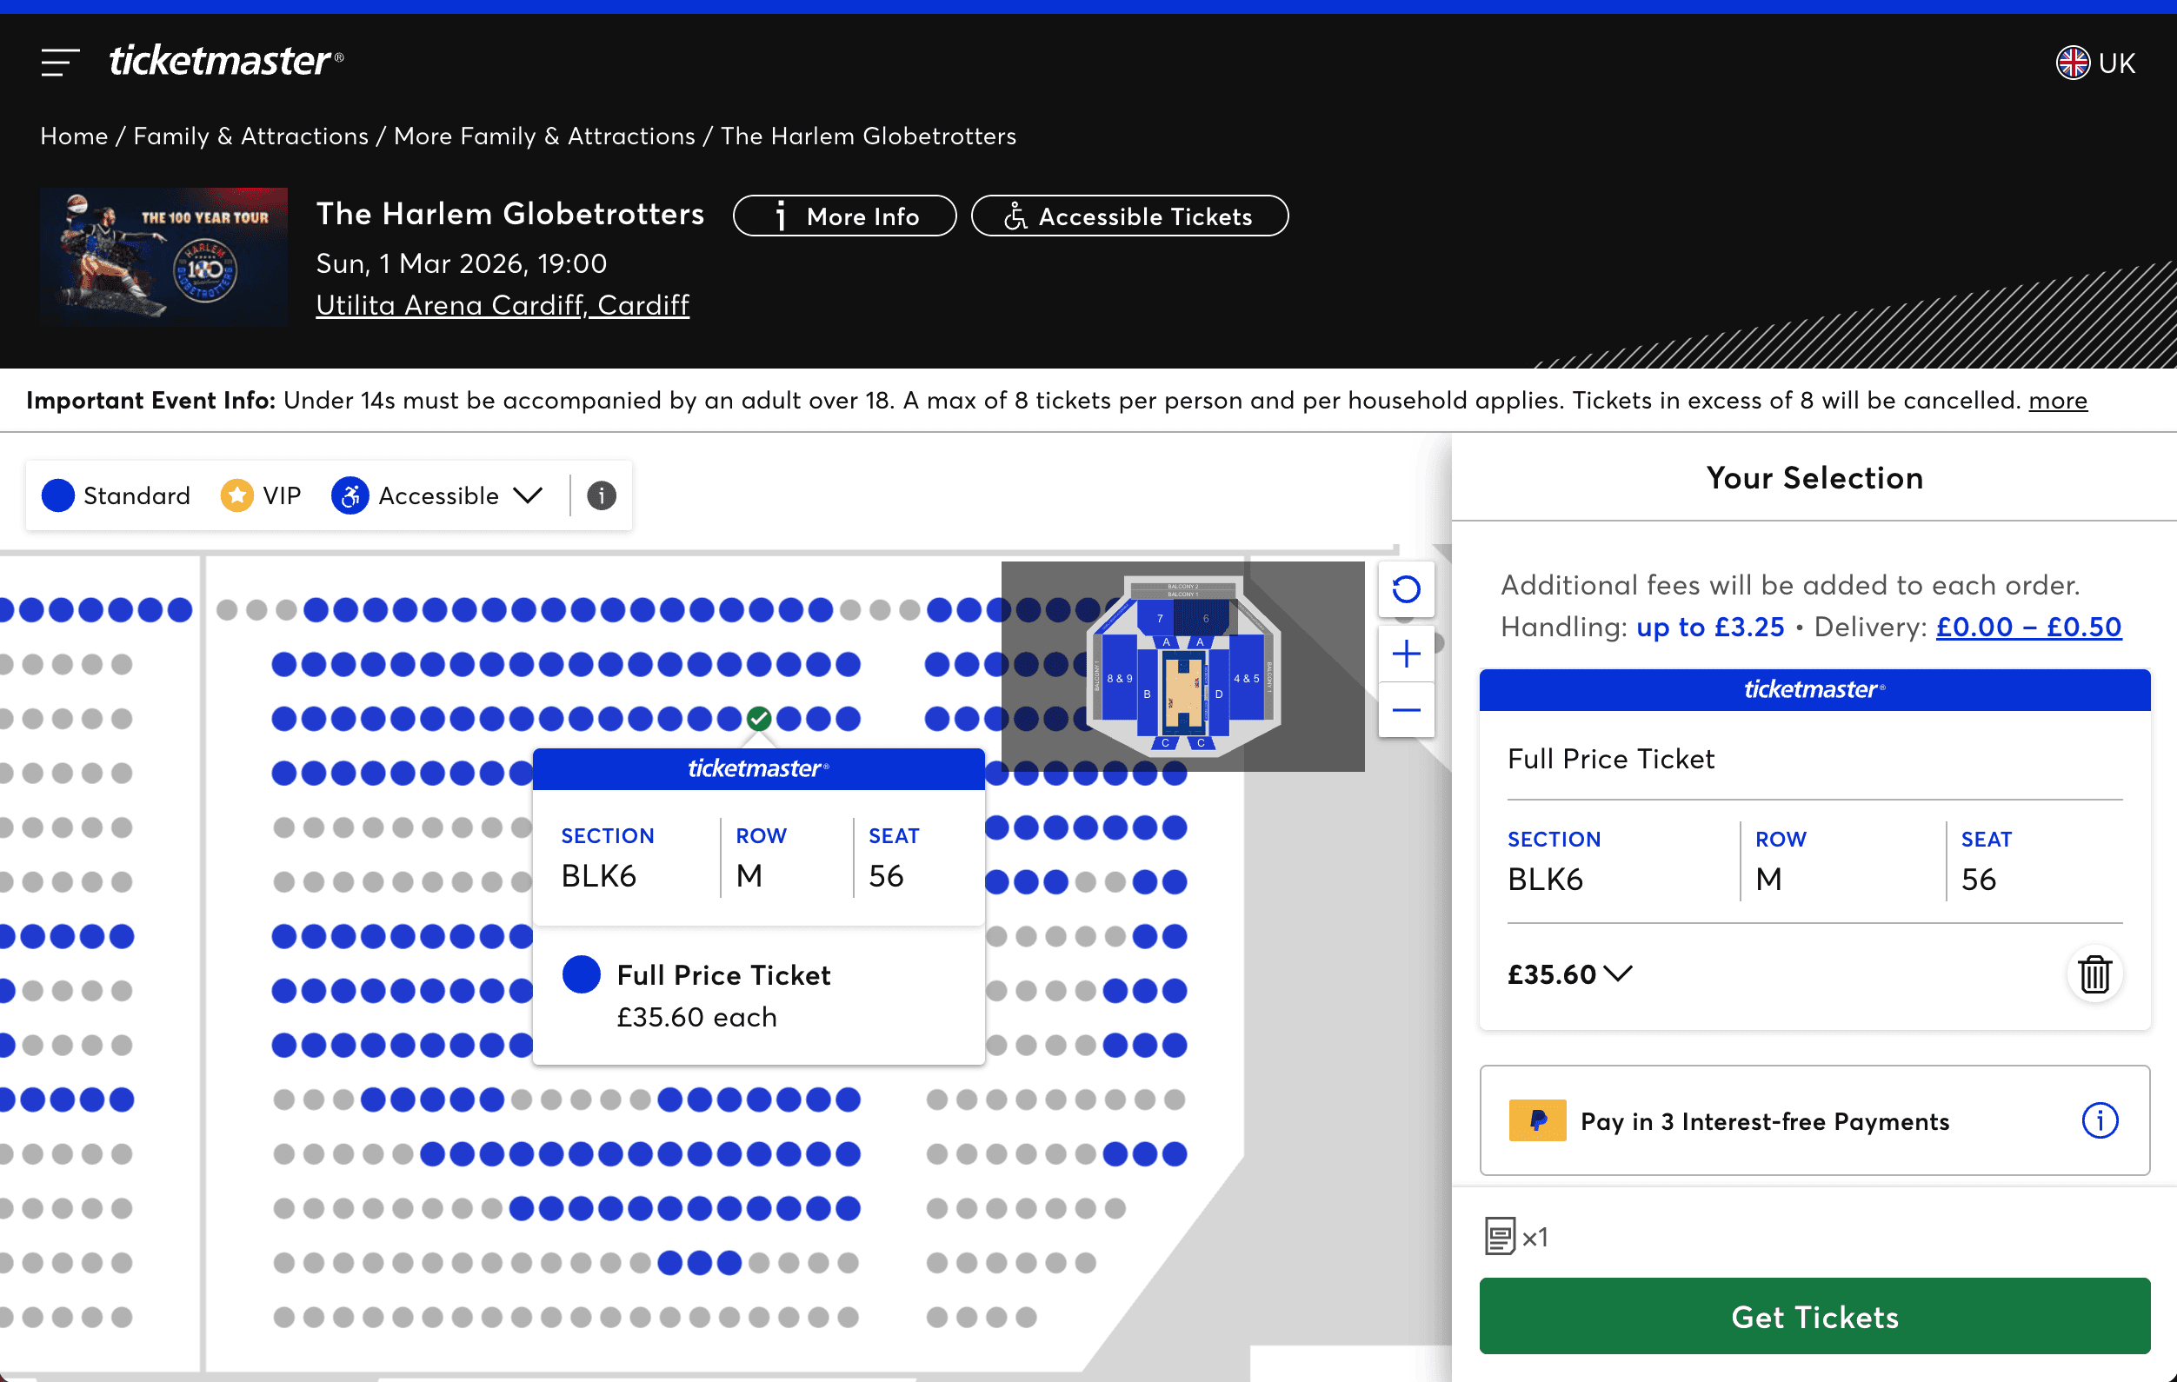Click the Get Tickets button
Screen dimensions: 2177x1382
pyautogui.click(x=1814, y=1316)
